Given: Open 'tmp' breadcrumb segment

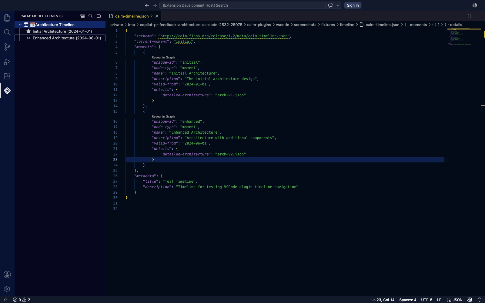Looking at the screenshot, I should click(131, 25).
